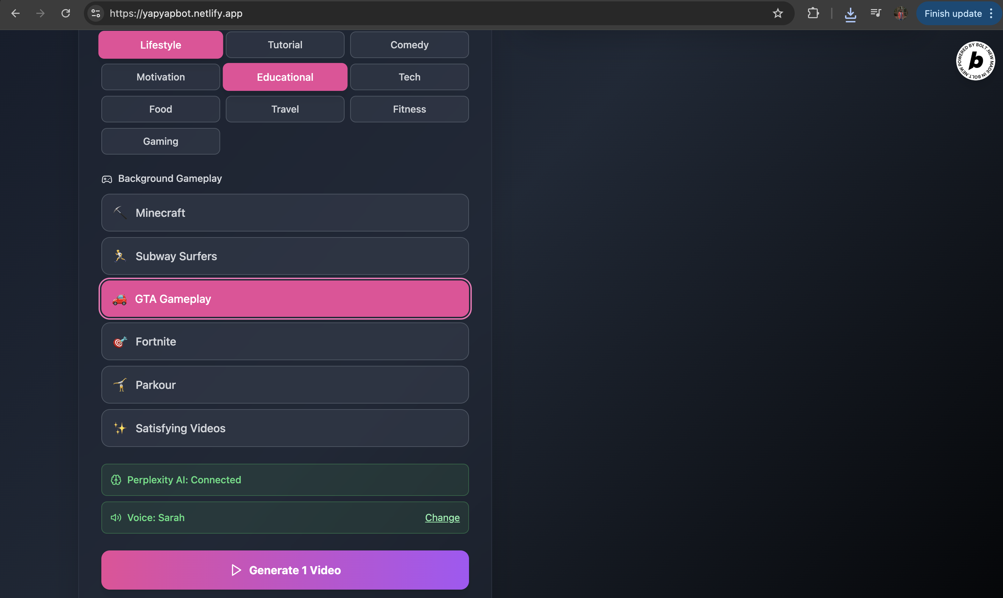Go back to previous page
1003x598 pixels.
15,13
